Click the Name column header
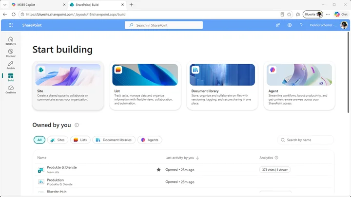The image size is (351, 197). [x=42, y=158]
